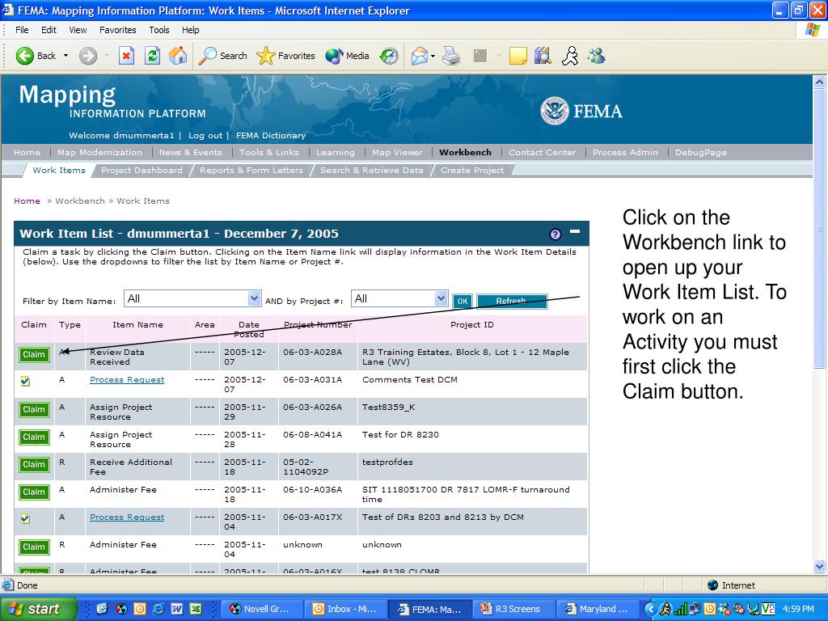Open Process Admin nav tab
Viewport: 828px width, 621px height.
pyautogui.click(x=625, y=152)
